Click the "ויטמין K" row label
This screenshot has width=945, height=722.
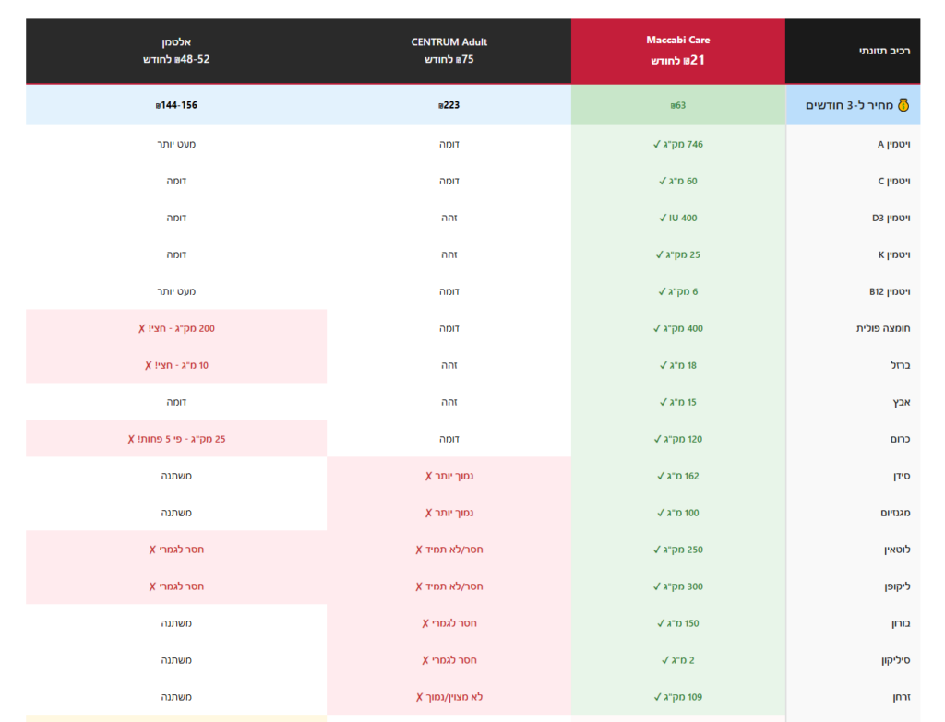click(x=893, y=254)
